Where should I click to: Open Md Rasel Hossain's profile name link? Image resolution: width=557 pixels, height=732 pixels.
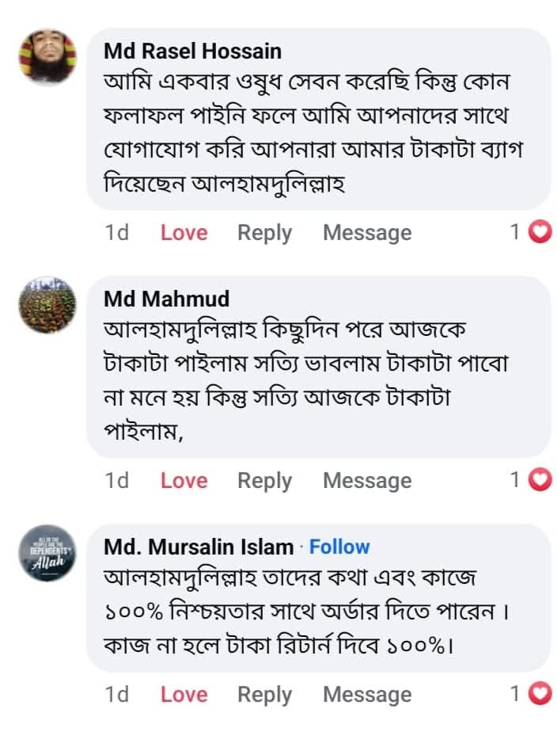click(192, 51)
